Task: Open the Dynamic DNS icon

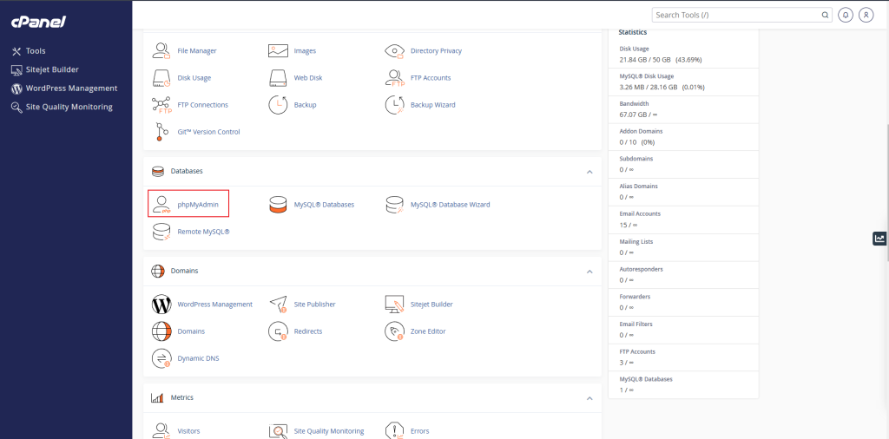Action: [161, 358]
